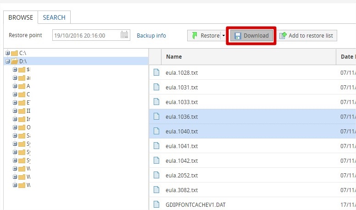The image size is (356, 210).
Task: Select the eula.1031.txt file
Action: point(182,87)
